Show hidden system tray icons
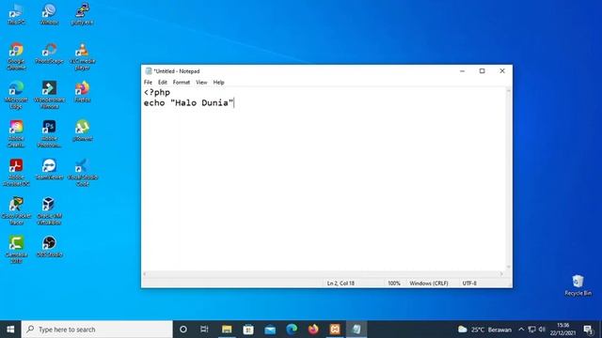This screenshot has width=602, height=338. pos(521,330)
